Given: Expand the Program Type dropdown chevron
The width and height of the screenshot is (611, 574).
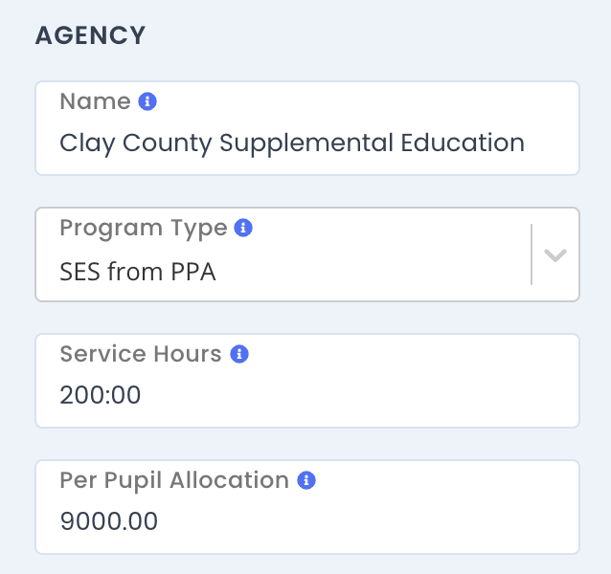Looking at the screenshot, I should 555,255.
